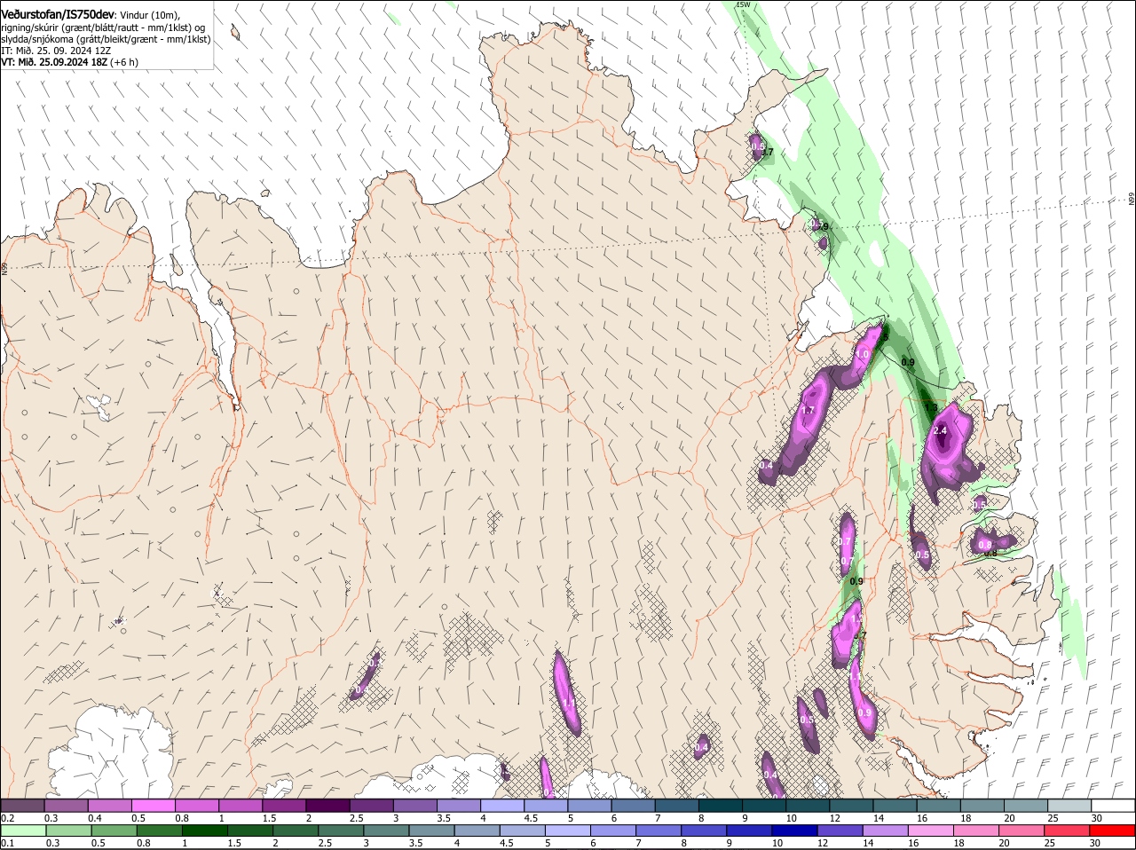Pick the upper legend dark purple swatch at 2
This screenshot has height=850, width=1136.
click(x=328, y=805)
